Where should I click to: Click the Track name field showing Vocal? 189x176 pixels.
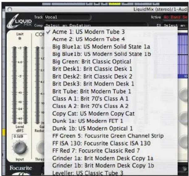click(x=68, y=17)
